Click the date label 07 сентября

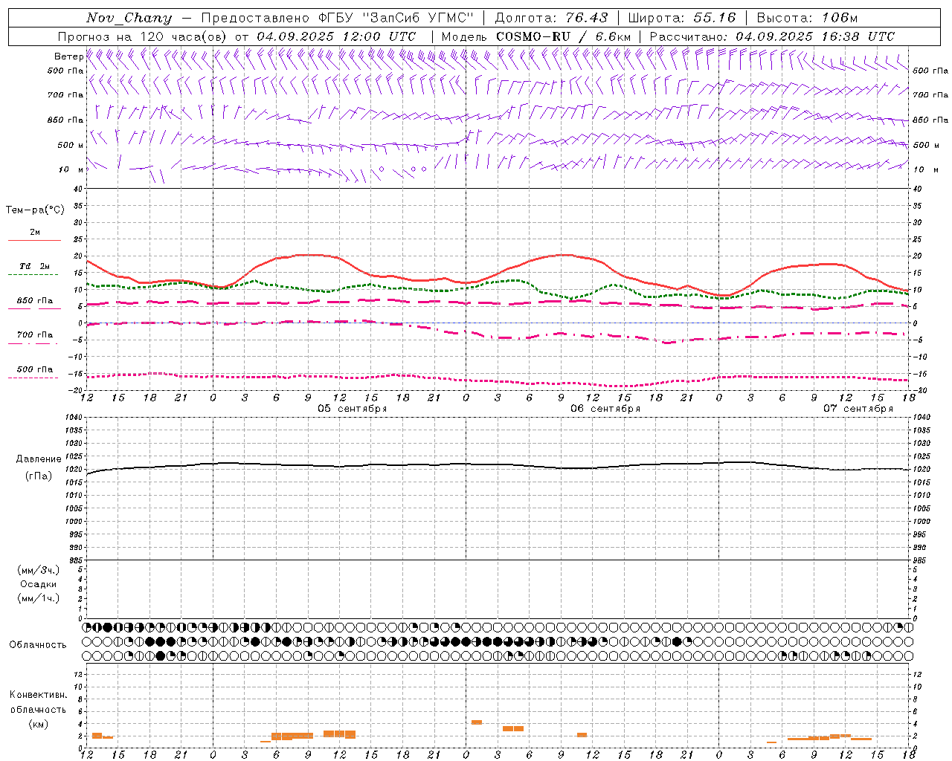pyautogui.click(x=858, y=409)
